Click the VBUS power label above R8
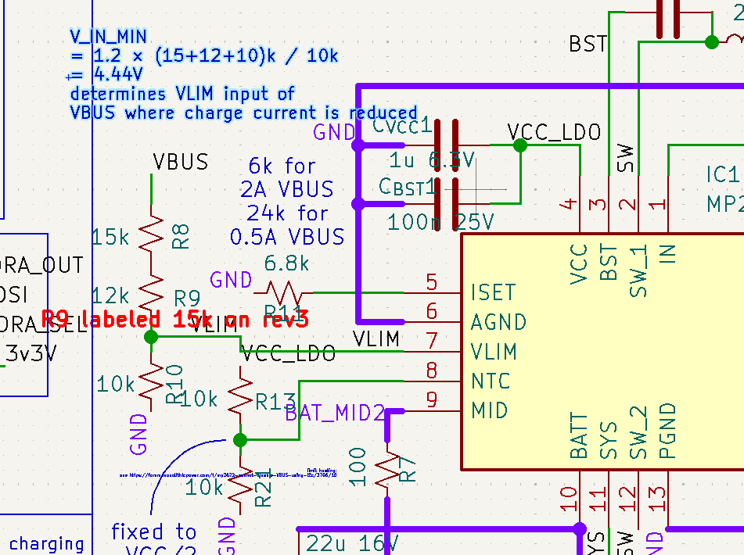This screenshot has width=744, height=555. point(180,163)
